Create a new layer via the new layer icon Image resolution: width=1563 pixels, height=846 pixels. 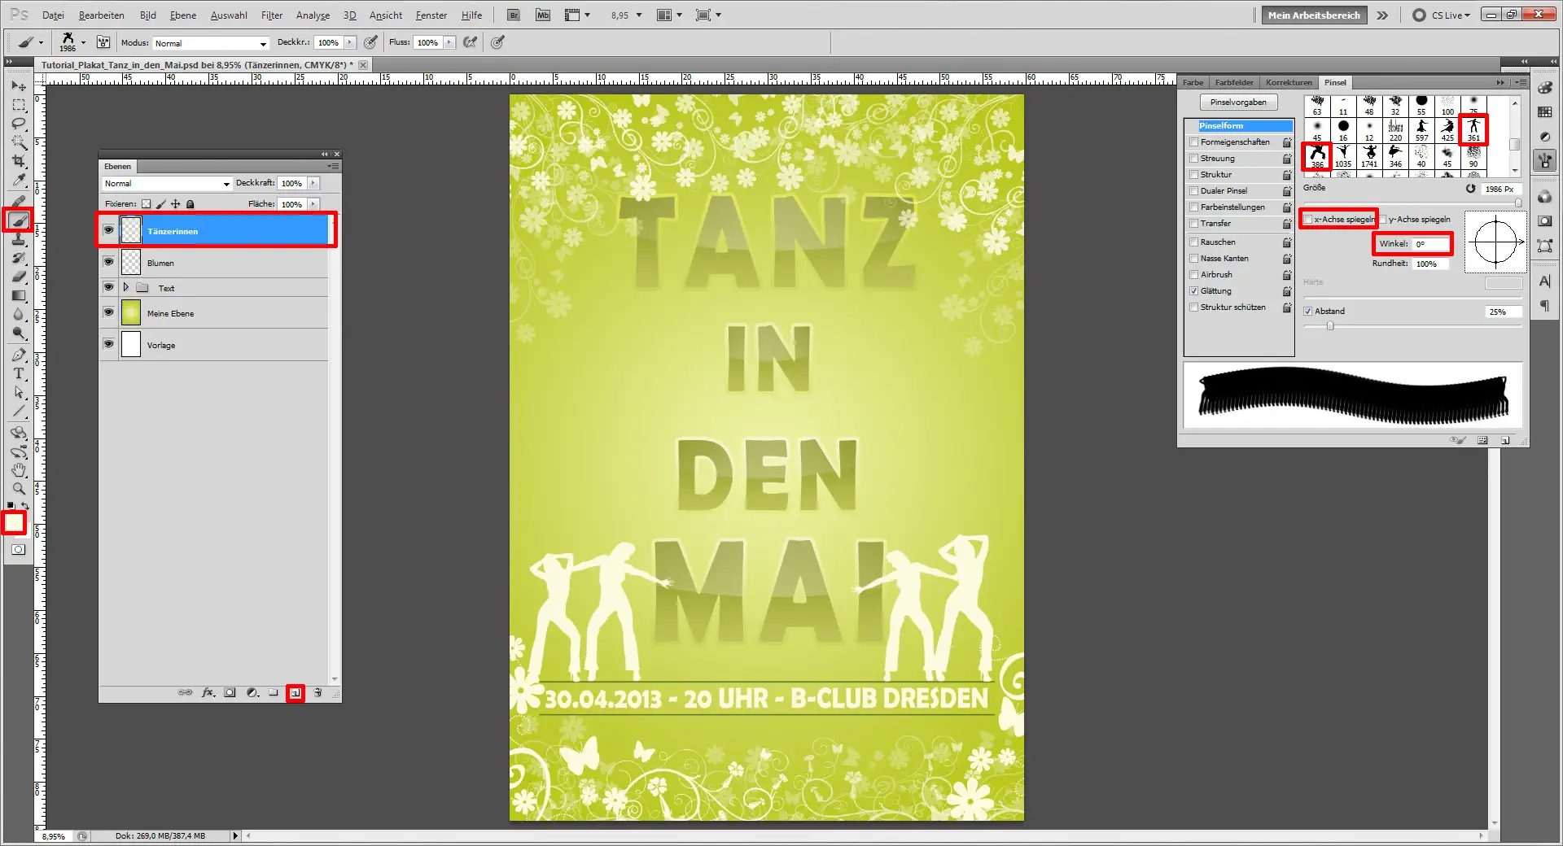coord(295,692)
